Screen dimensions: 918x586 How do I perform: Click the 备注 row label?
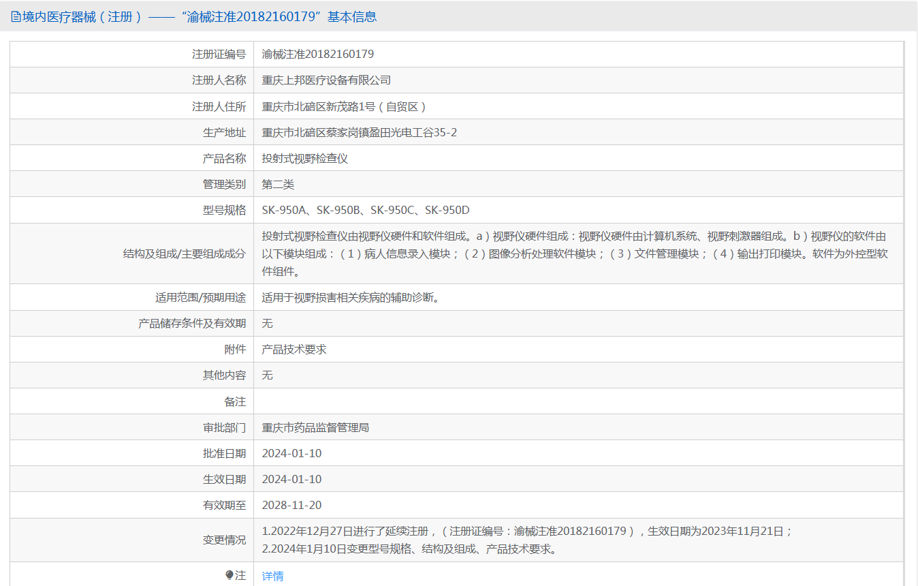(x=235, y=401)
